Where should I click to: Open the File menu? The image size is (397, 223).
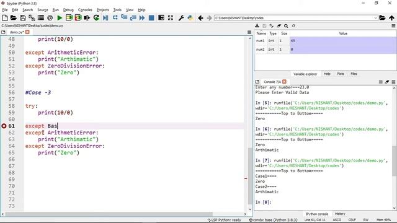coord(5,10)
